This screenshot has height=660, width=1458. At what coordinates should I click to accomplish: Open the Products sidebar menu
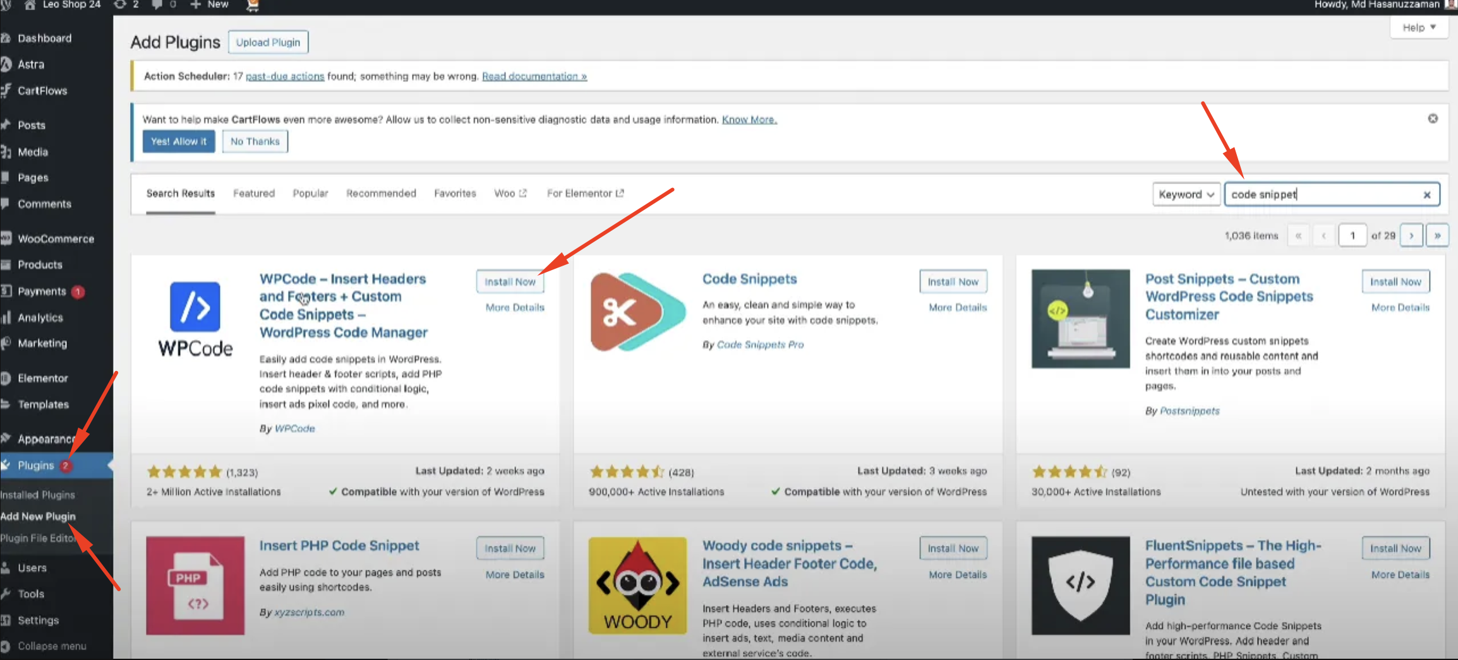(40, 265)
